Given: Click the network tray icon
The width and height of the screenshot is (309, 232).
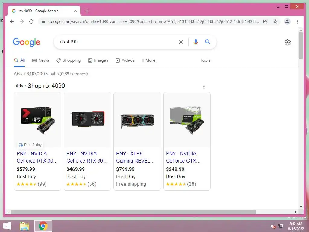Looking at the screenshot, I should coord(281,226).
